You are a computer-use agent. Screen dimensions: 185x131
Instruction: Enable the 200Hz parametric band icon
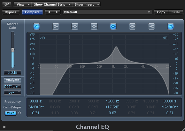pyautogui.click(x=75, y=26)
